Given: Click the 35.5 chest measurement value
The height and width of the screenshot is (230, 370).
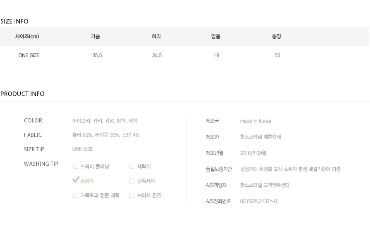Looking at the screenshot, I should point(97,56).
